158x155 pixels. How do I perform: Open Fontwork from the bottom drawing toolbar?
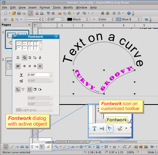coord(42,147)
